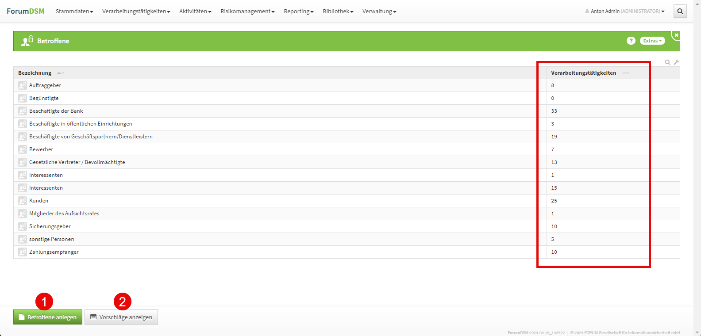
Task: Click the icon beside Zahlungsempfänger
Action: (x=23, y=252)
